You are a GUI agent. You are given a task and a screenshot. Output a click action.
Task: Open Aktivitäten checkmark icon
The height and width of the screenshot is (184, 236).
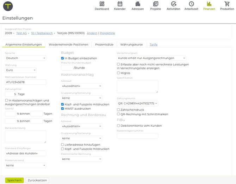(173, 4)
